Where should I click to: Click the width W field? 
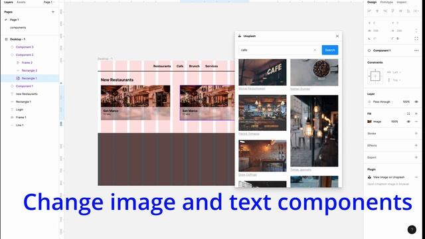point(377,31)
